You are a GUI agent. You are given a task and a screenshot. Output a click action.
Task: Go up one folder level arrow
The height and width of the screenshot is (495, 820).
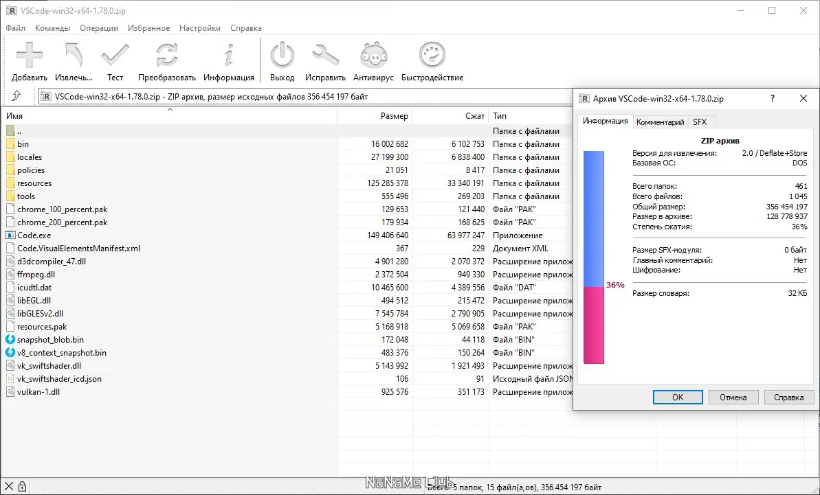pos(16,95)
